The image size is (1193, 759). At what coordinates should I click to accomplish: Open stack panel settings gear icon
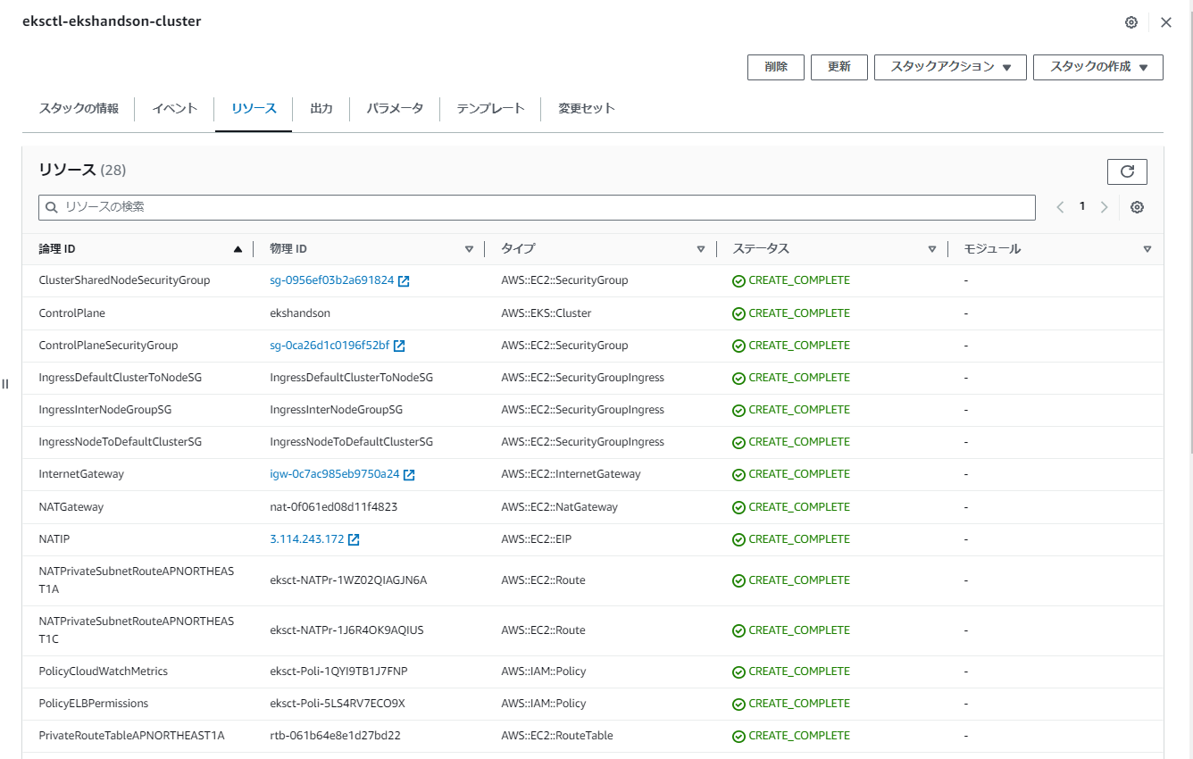[1131, 22]
